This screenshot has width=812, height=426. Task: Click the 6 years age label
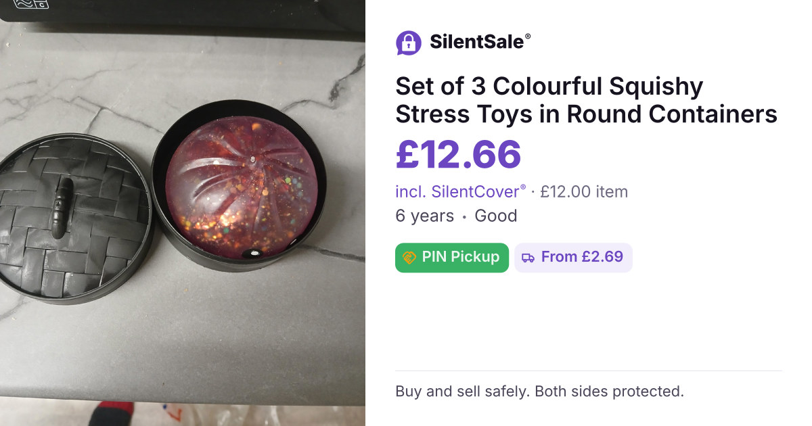coord(425,216)
